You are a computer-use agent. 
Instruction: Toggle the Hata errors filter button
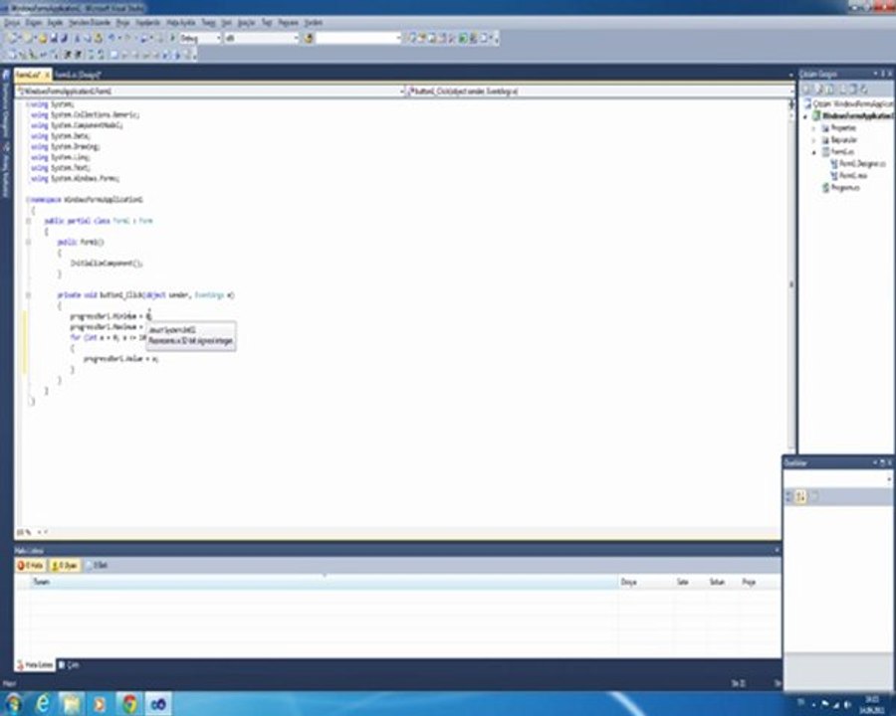point(31,565)
